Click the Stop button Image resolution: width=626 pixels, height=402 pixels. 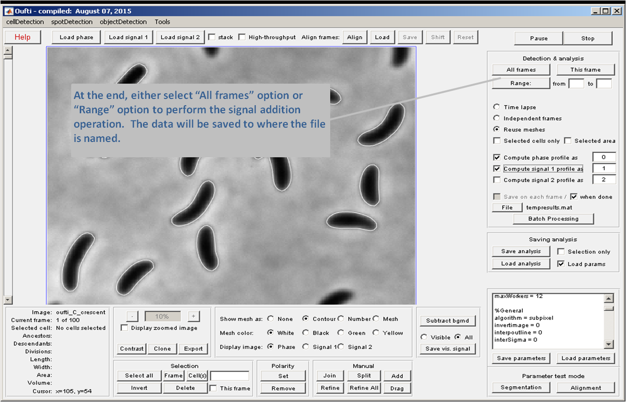[x=588, y=38]
